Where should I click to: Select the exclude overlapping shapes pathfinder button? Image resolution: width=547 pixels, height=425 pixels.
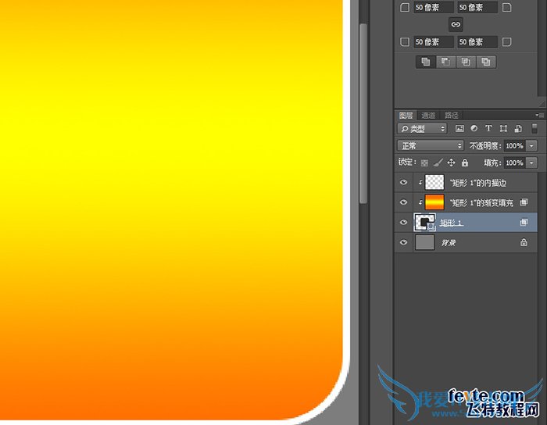click(486, 62)
